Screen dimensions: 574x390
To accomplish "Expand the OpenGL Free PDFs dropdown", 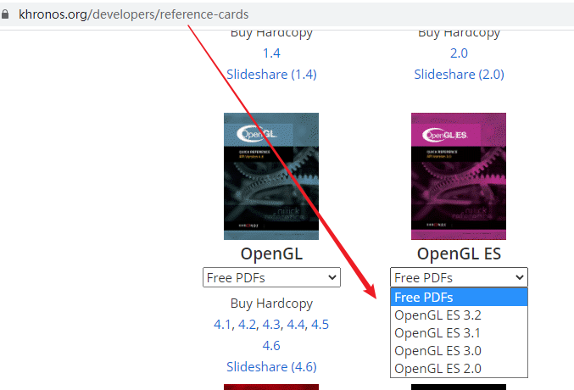I will pyautogui.click(x=271, y=277).
